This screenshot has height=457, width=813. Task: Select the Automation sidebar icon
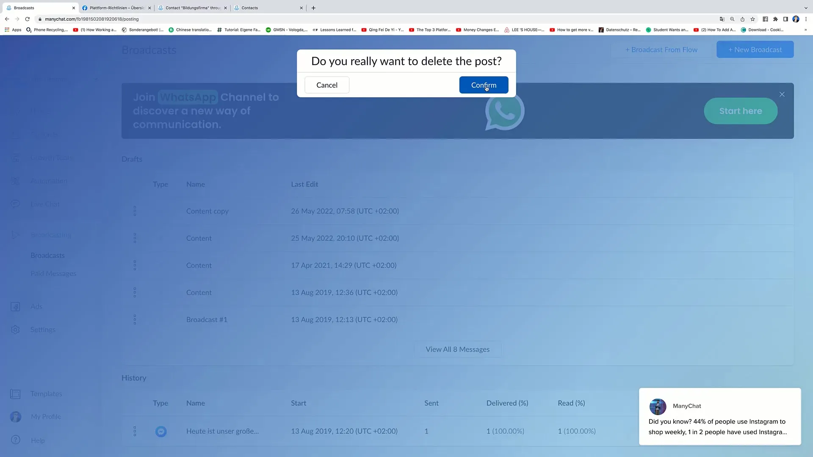click(x=15, y=181)
